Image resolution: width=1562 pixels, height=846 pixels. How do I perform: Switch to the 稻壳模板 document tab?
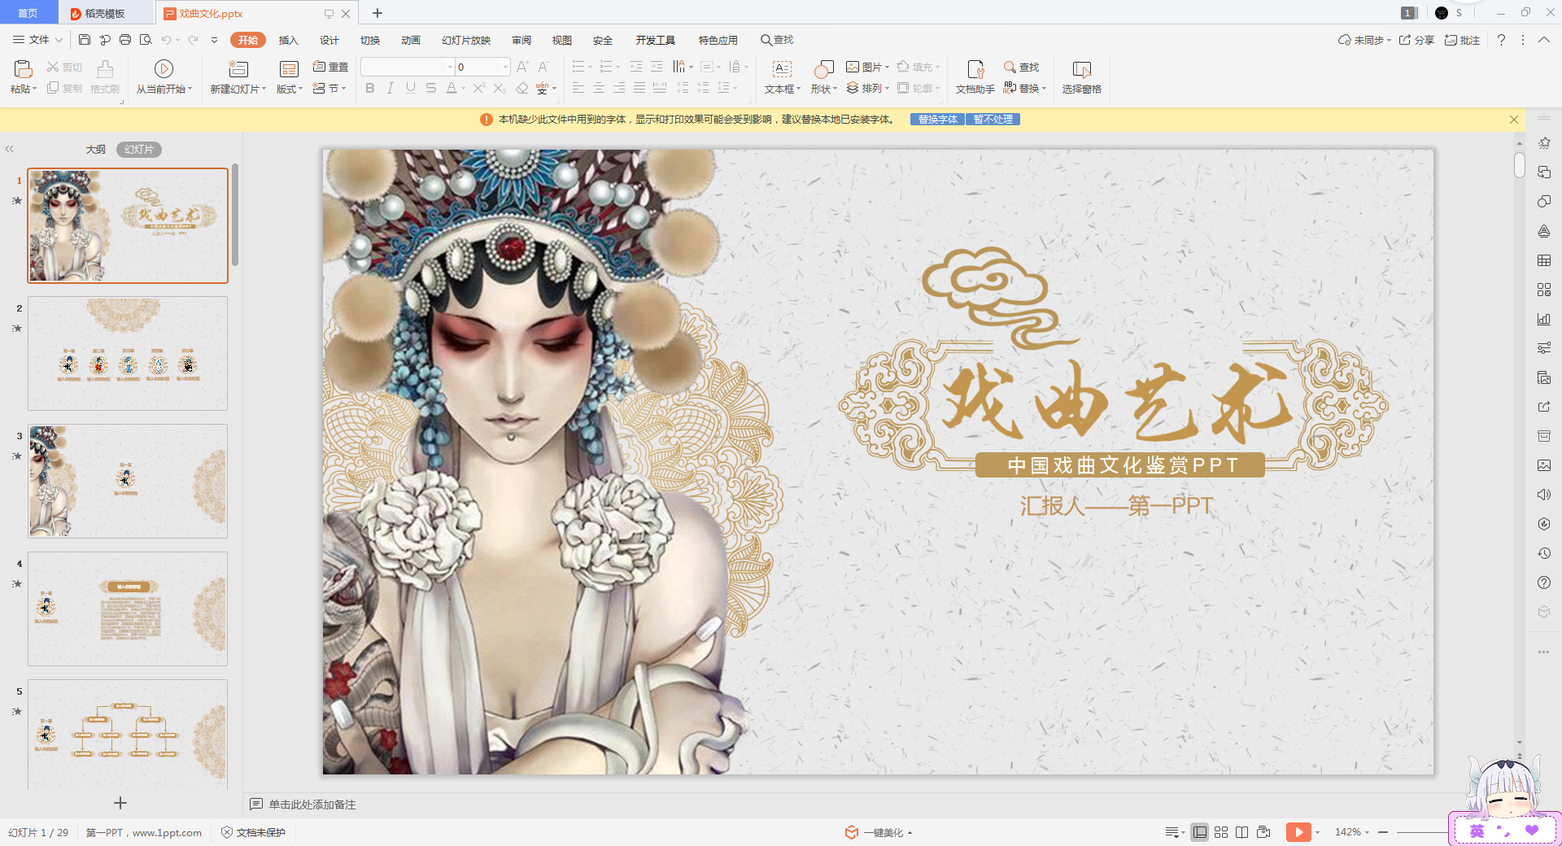tap(105, 13)
